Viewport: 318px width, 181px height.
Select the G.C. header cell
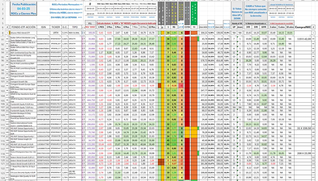(x=65, y=27)
